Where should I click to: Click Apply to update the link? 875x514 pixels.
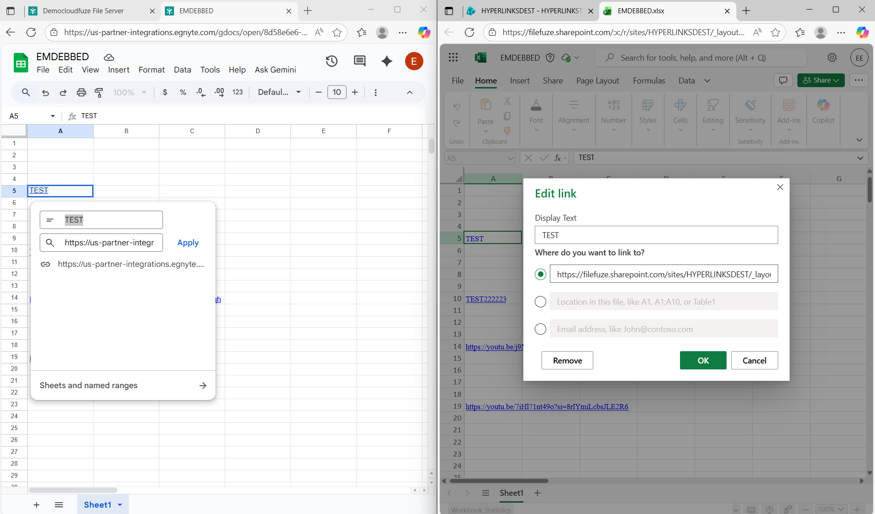click(188, 242)
